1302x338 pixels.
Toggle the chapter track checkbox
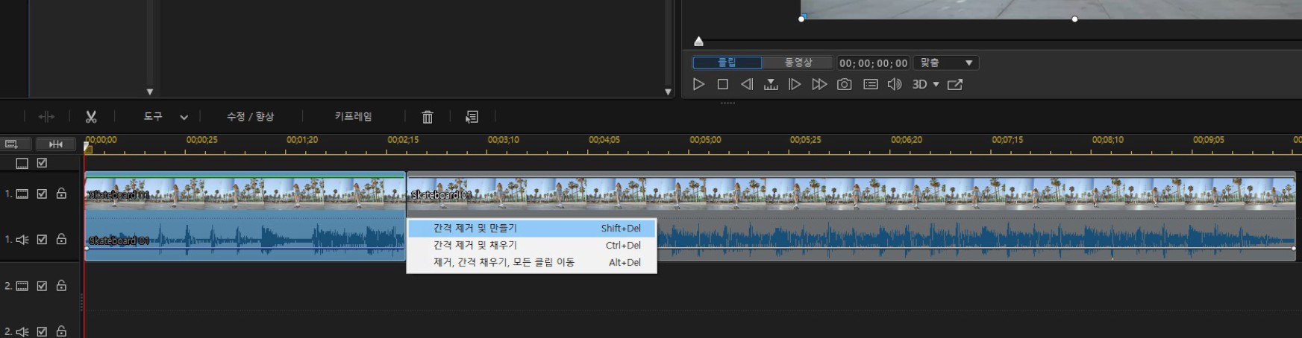[x=42, y=163]
